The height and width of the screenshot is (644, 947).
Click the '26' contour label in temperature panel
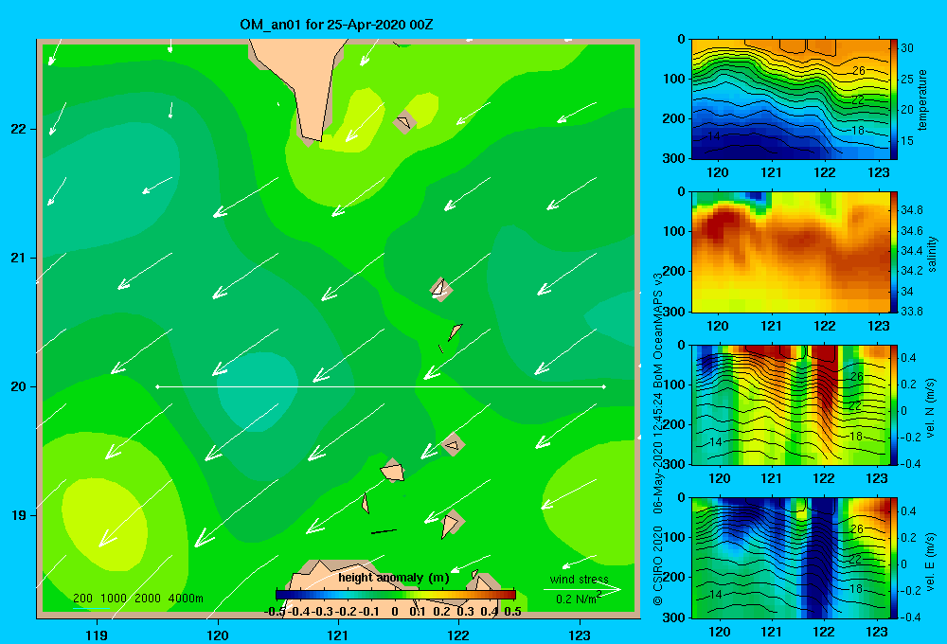coord(858,71)
